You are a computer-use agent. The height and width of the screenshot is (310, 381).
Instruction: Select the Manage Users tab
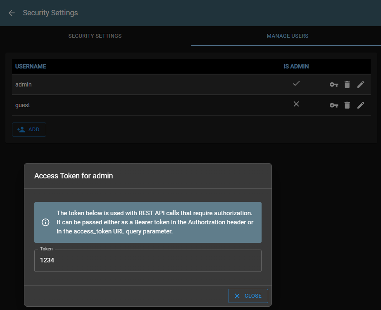pos(287,36)
